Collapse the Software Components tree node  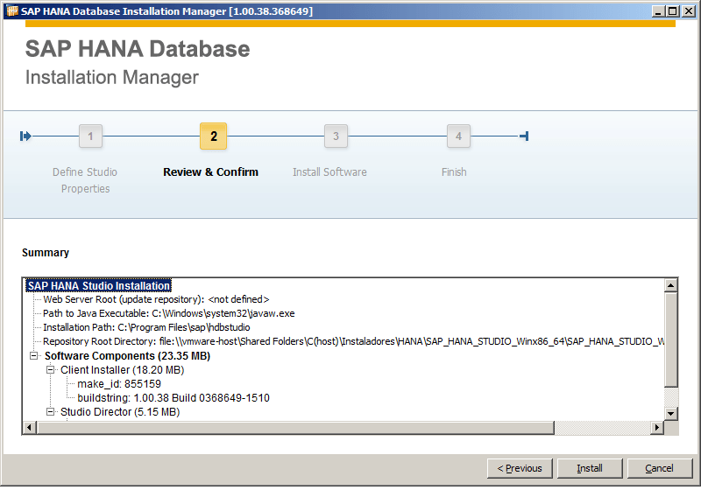click(34, 356)
